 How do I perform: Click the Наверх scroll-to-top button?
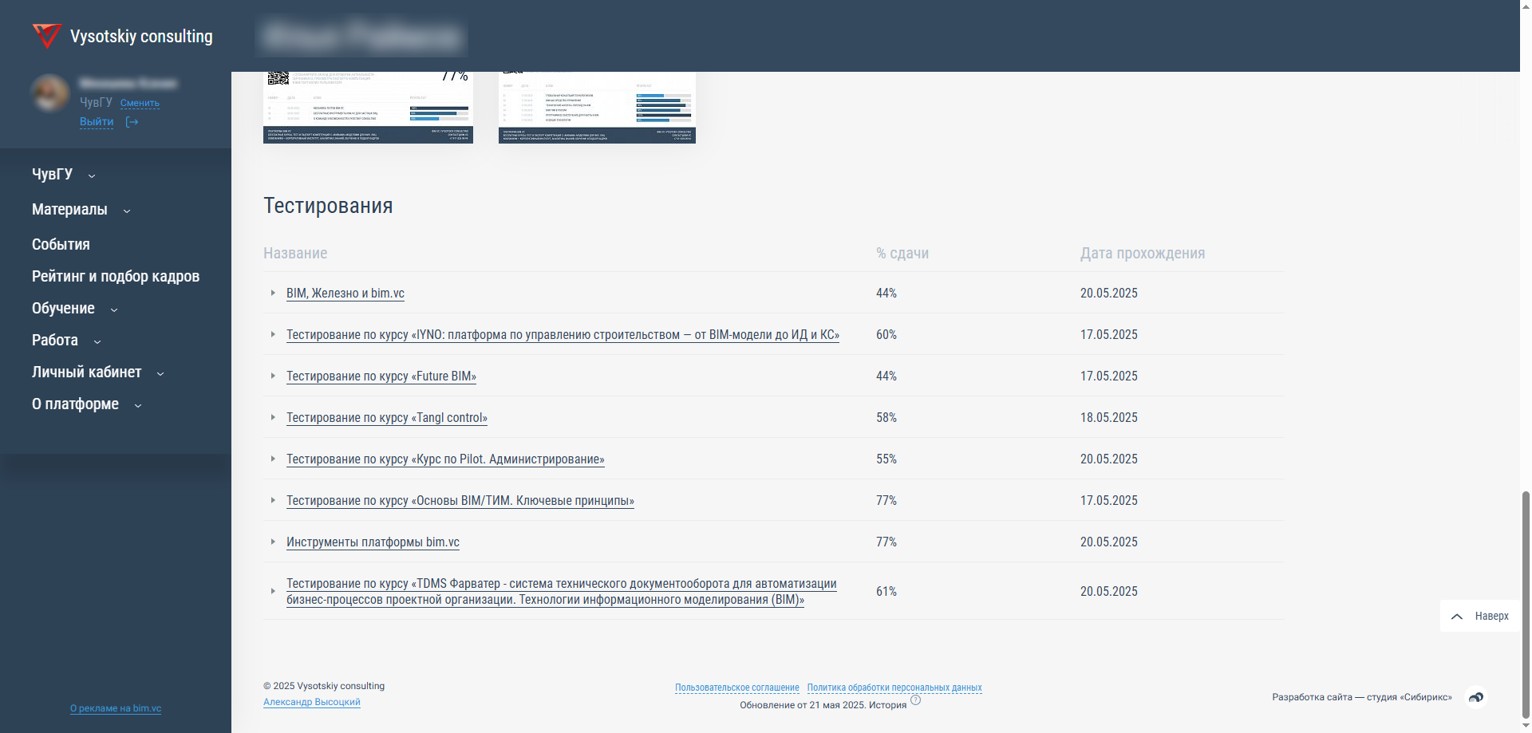[x=1480, y=616]
